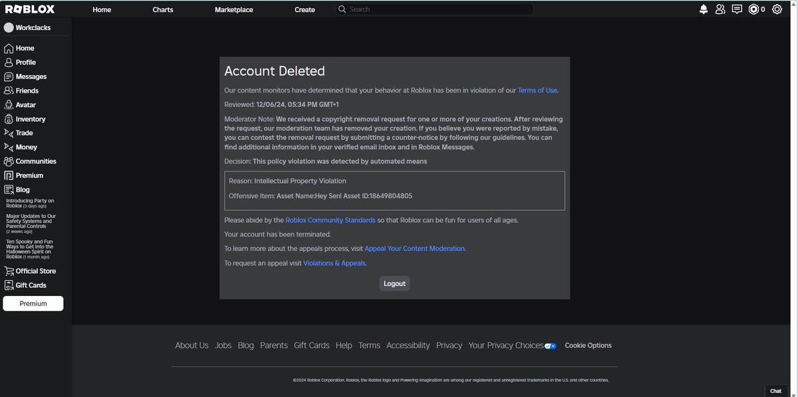Open Your Privacy Choices toggle icon
Viewport: 798px width, 397px height.
point(549,345)
